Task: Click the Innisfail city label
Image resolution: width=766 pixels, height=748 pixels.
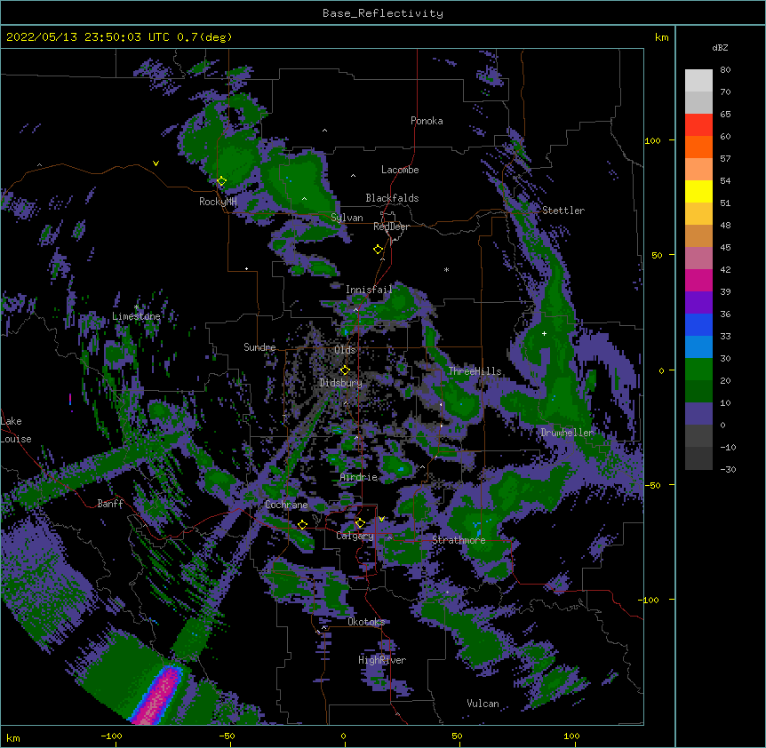Action: (x=369, y=290)
